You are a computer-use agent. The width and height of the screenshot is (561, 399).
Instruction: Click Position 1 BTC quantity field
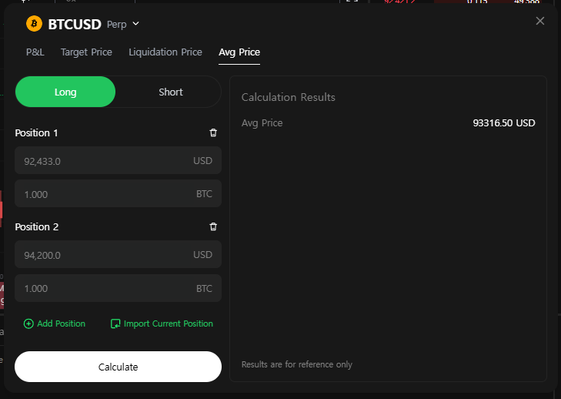coord(118,193)
